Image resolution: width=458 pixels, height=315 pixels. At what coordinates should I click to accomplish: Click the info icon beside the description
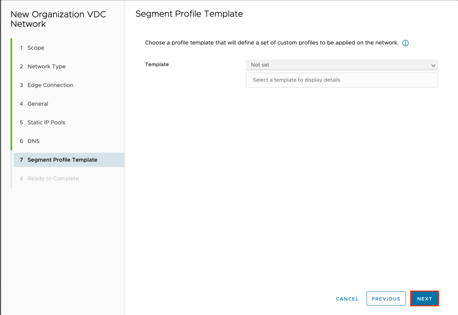pyautogui.click(x=405, y=43)
